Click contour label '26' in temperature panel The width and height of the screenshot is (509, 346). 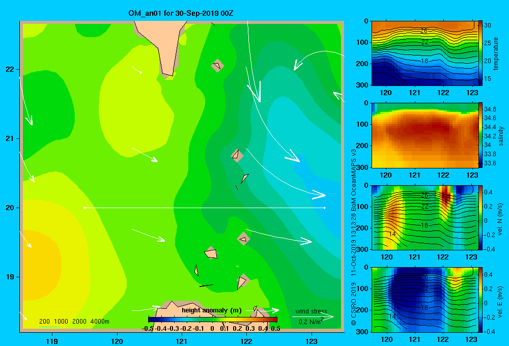pyautogui.click(x=424, y=31)
